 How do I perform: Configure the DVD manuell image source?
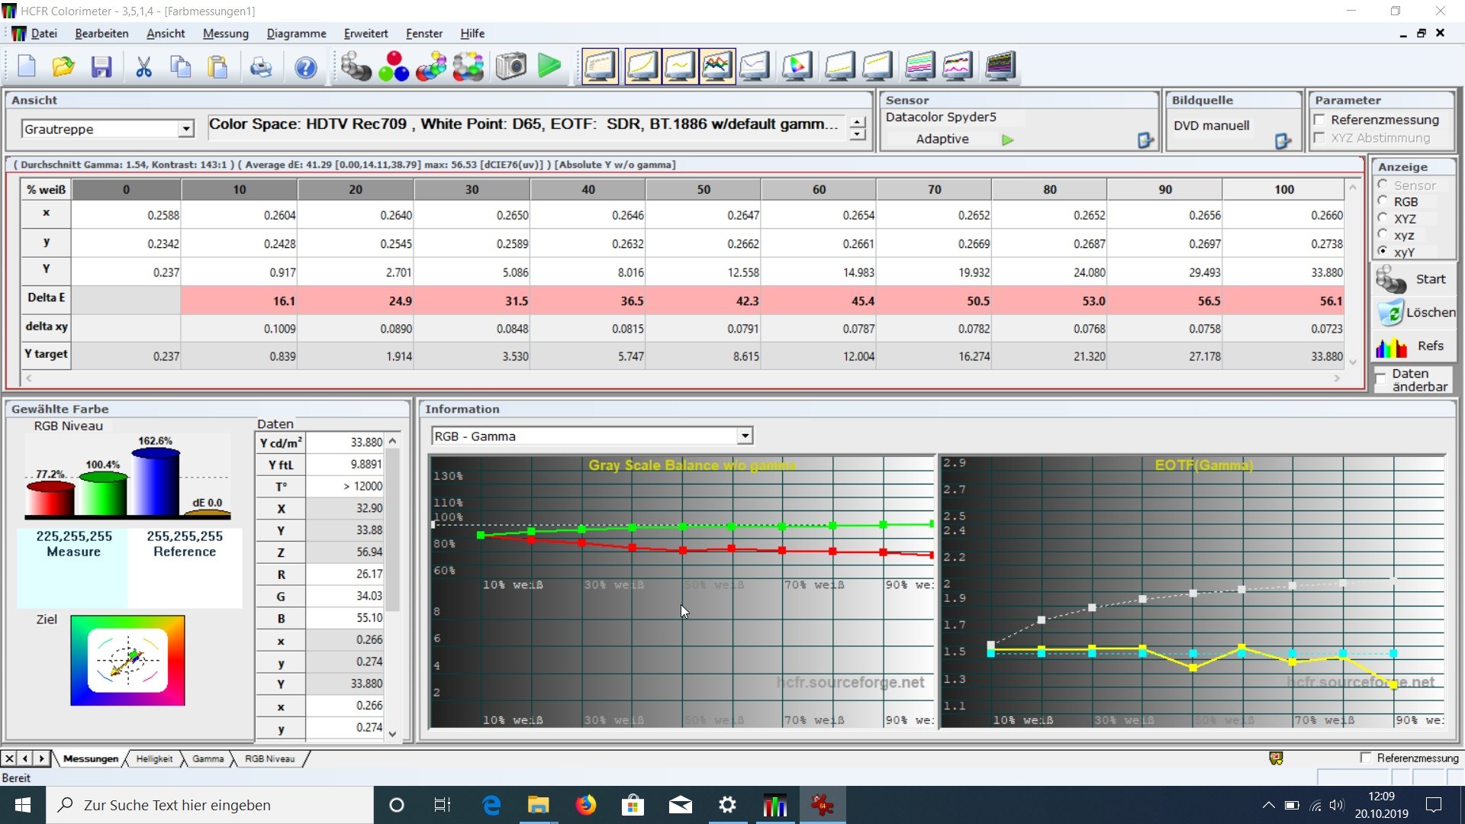click(x=1283, y=140)
